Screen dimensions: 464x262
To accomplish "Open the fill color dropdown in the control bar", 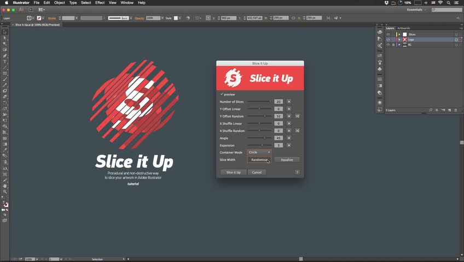I will click(x=33, y=18).
